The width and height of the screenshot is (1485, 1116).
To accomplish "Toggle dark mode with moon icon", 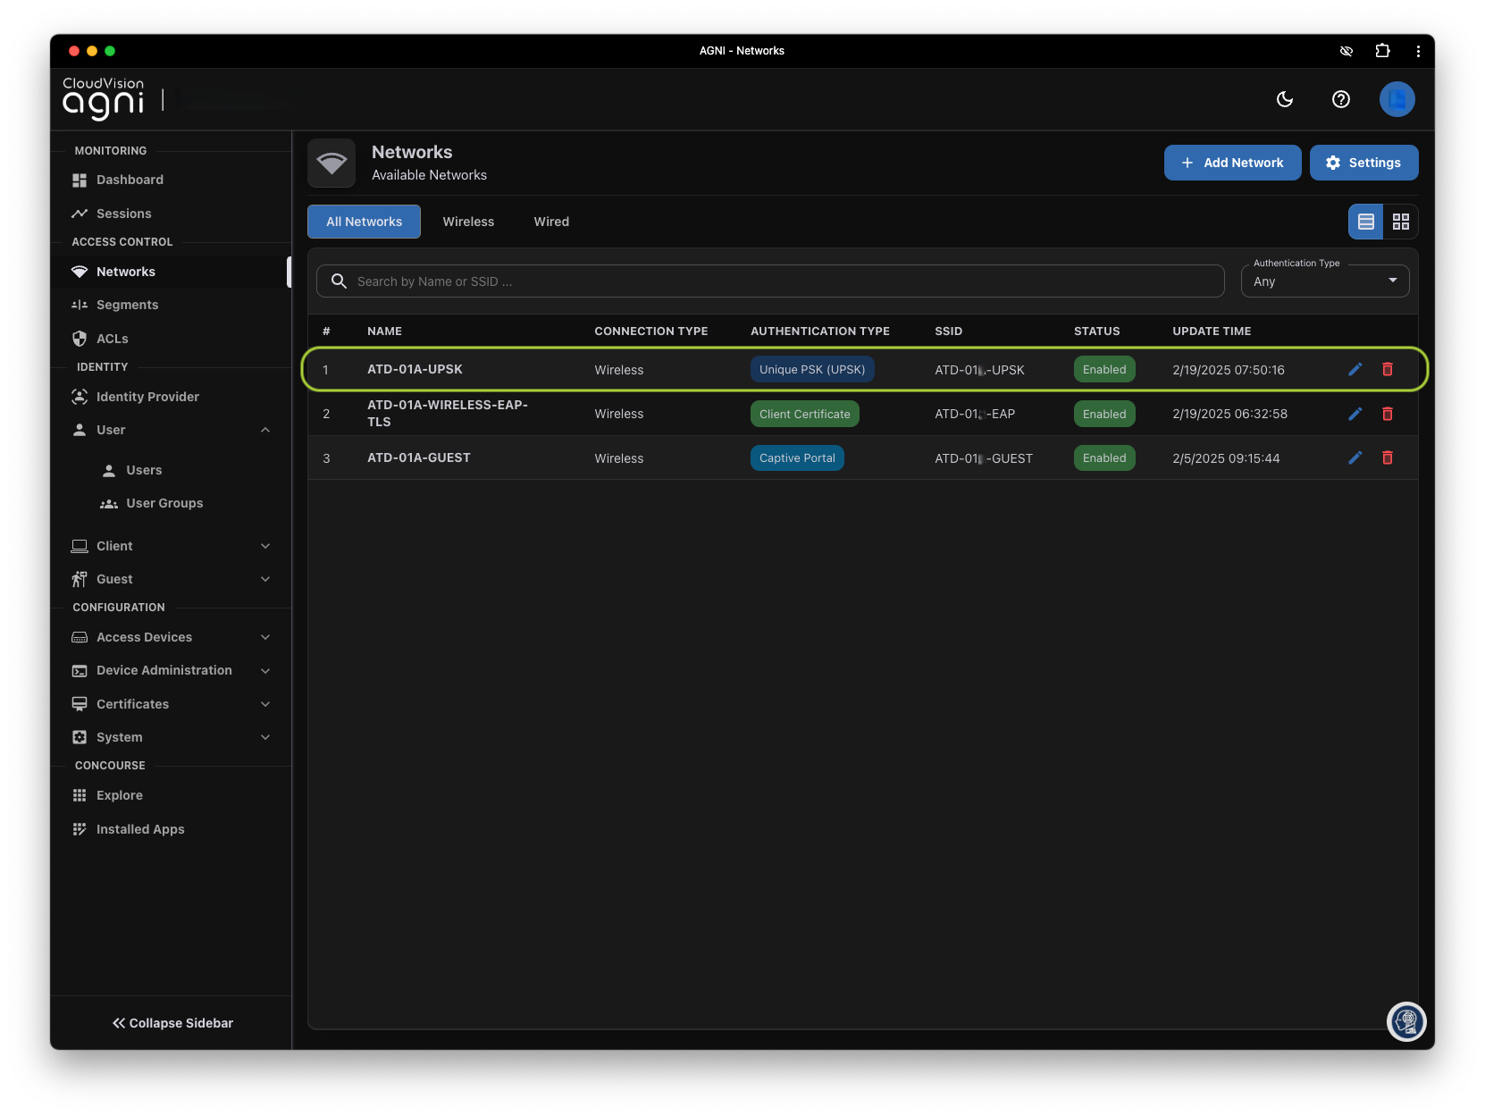I will coord(1285,99).
